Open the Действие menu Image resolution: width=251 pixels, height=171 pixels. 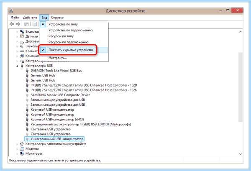click(30, 18)
